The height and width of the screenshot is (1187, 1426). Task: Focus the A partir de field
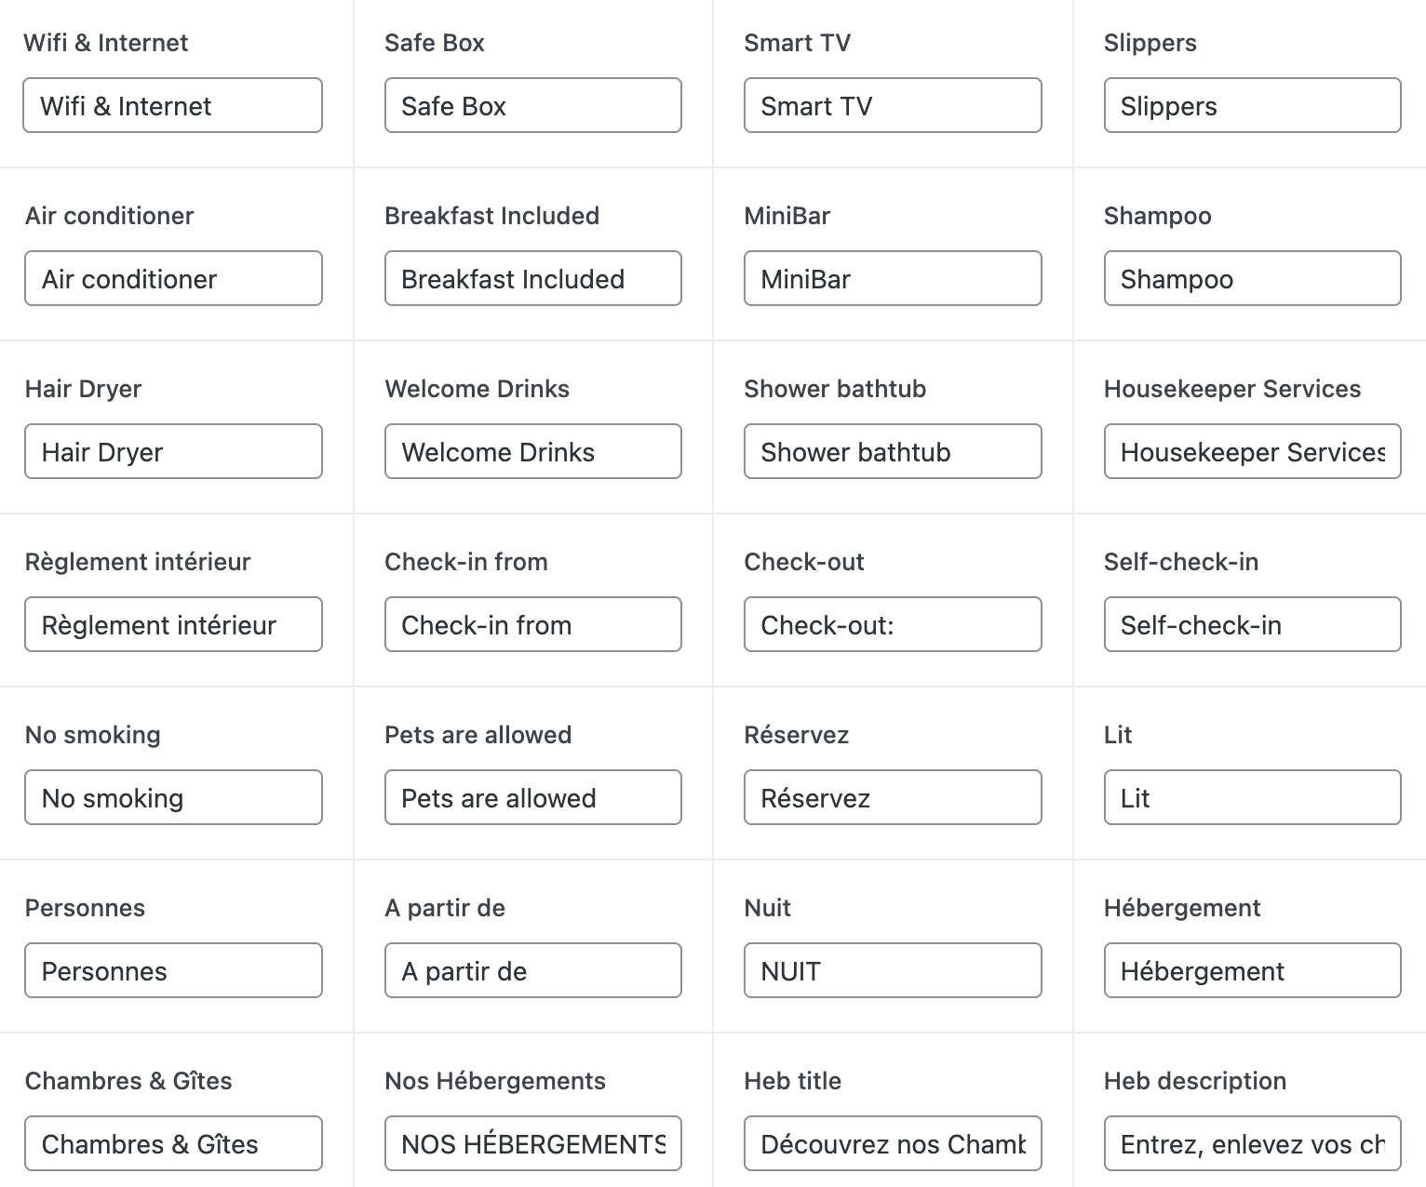click(532, 971)
